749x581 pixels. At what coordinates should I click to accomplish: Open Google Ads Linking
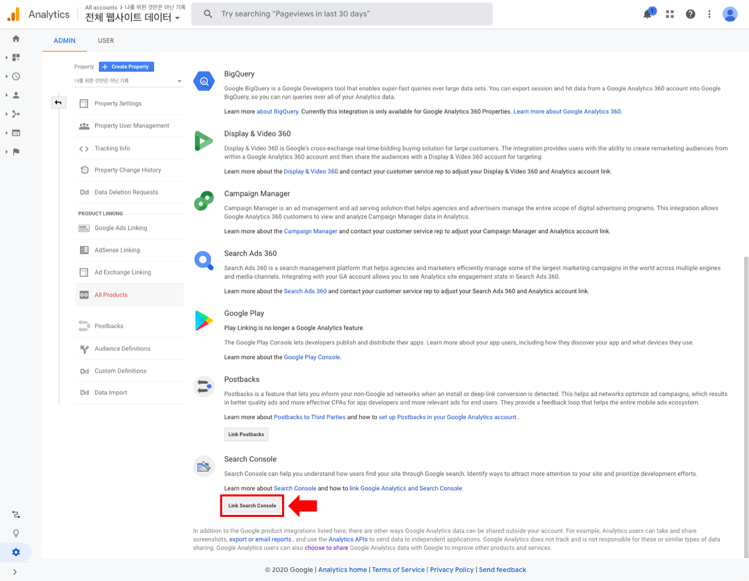pos(130,228)
